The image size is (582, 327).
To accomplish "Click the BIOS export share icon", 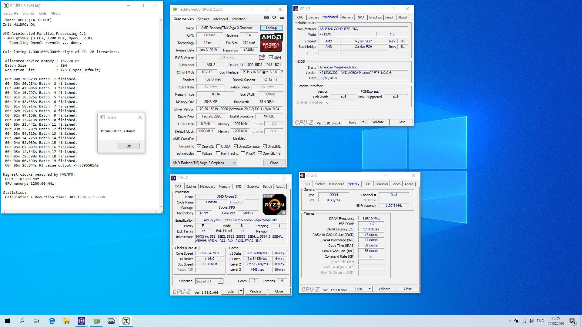I will [262, 57].
